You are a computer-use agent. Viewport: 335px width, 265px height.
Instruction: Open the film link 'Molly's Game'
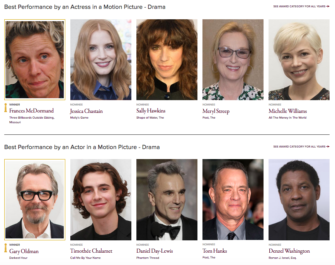coord(79,117)
